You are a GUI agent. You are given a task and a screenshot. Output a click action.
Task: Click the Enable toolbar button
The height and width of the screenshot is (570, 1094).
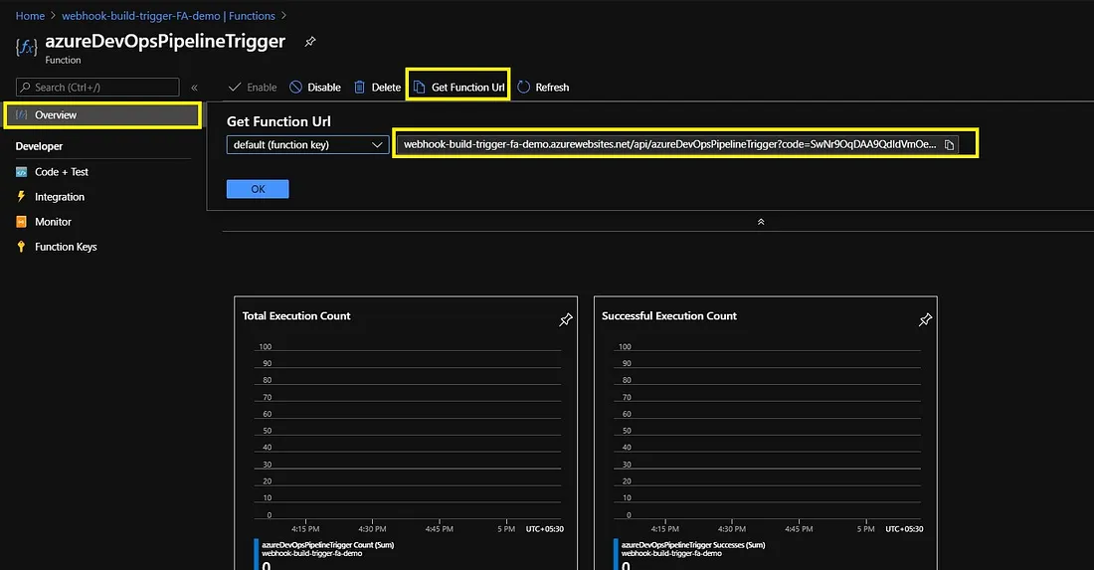coord(253,88)
